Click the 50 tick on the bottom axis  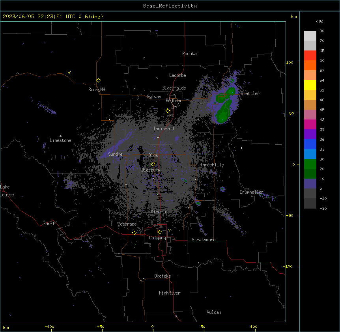[203, 326]
